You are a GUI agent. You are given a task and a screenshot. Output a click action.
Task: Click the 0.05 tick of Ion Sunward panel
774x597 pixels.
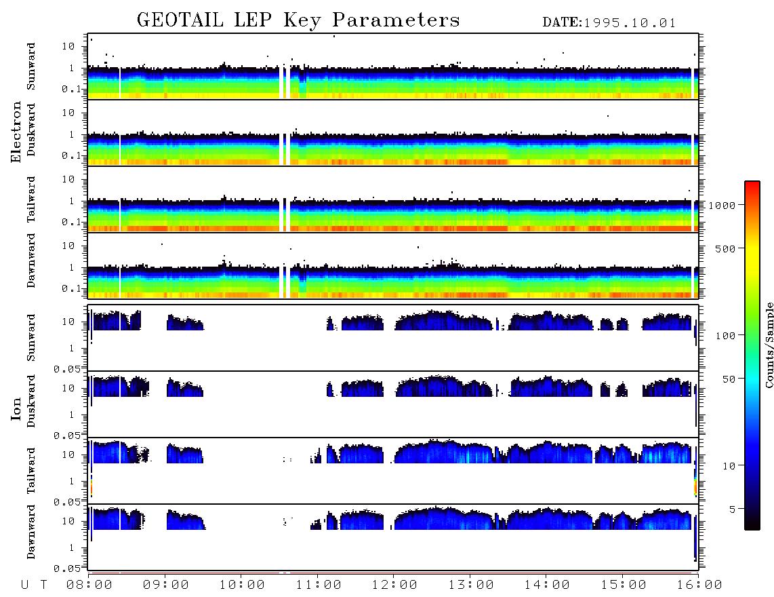[x=67, y=369]
